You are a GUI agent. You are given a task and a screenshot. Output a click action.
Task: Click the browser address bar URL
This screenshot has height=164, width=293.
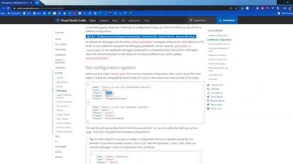pyautogui.click(x=40, y=8)
